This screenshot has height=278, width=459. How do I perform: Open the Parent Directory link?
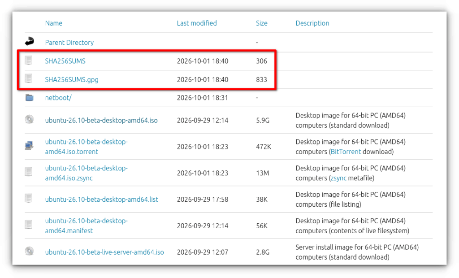69,43
